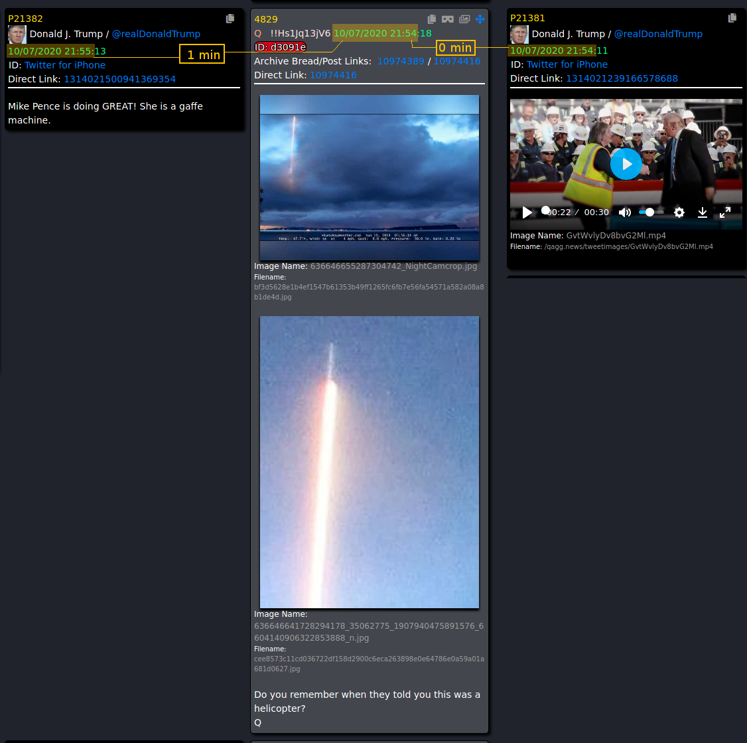Click Twitter for iPhone link in P21381
Image resolution: width=747 pixels, height=743 pixels.
pos(567,64)
